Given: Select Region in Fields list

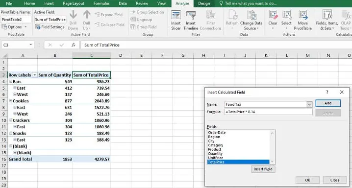Looking at the screenshot, I should click(214, 137).
